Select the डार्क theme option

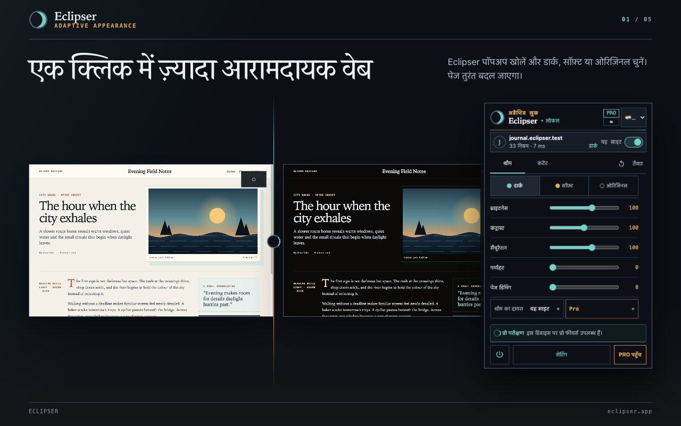515,186
